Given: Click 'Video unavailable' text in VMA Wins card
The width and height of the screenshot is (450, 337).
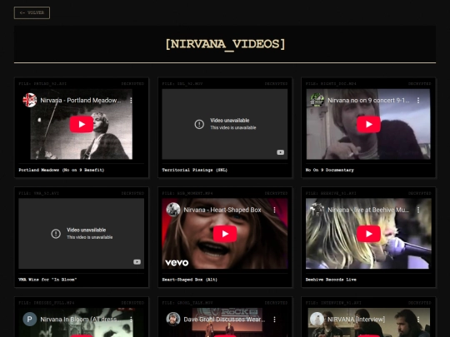Looking at the screenshot, I should pos(86,230).
